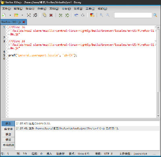Image resolution: width=161 pixels, height=157 pixels.
Task: Click the find icon beside search field
Action: point(155,15)
